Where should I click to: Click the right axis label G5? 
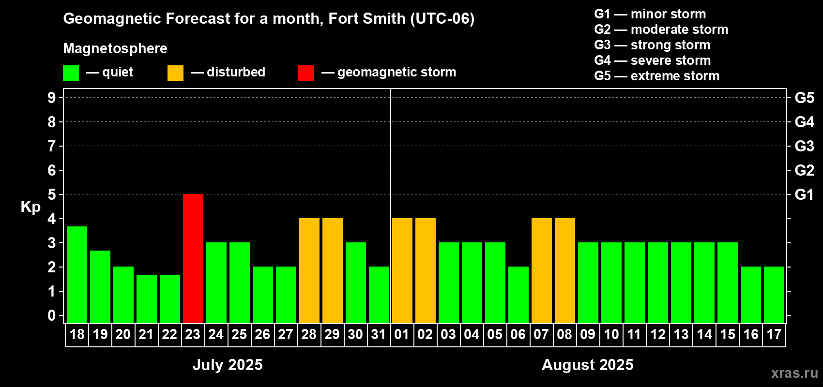[x=805, y=98]
